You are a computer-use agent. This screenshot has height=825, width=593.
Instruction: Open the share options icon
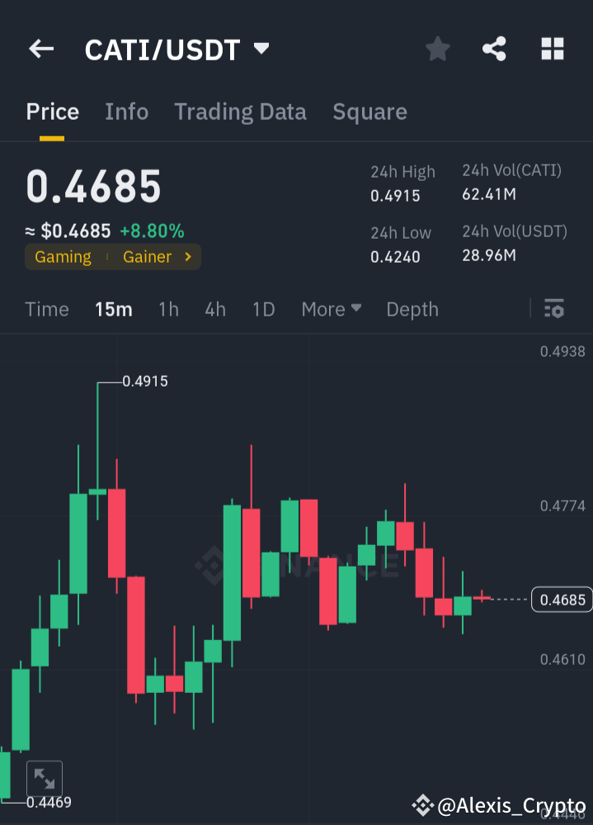tap(494, 49)
